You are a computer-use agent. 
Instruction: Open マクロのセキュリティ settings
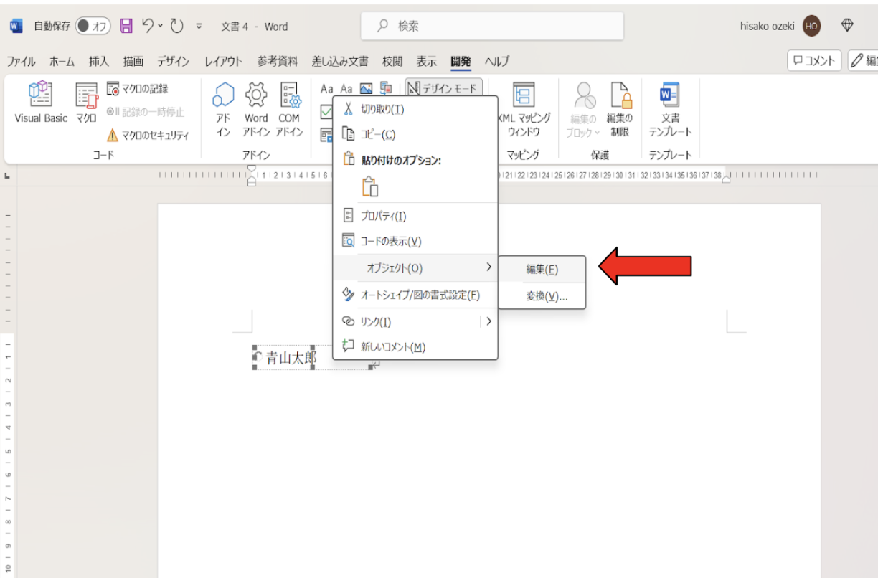click(148, 135)
